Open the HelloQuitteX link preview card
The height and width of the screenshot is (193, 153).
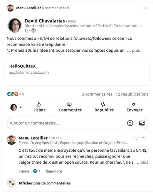click(77, 72)
